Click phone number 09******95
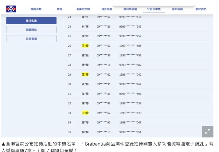 tap(104, 84)
